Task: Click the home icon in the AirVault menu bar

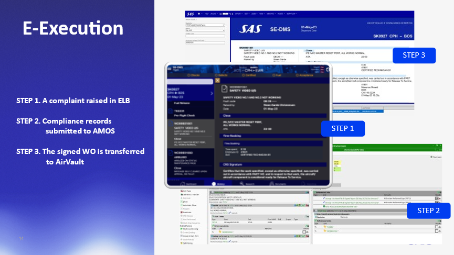Action: click(199, 14)
